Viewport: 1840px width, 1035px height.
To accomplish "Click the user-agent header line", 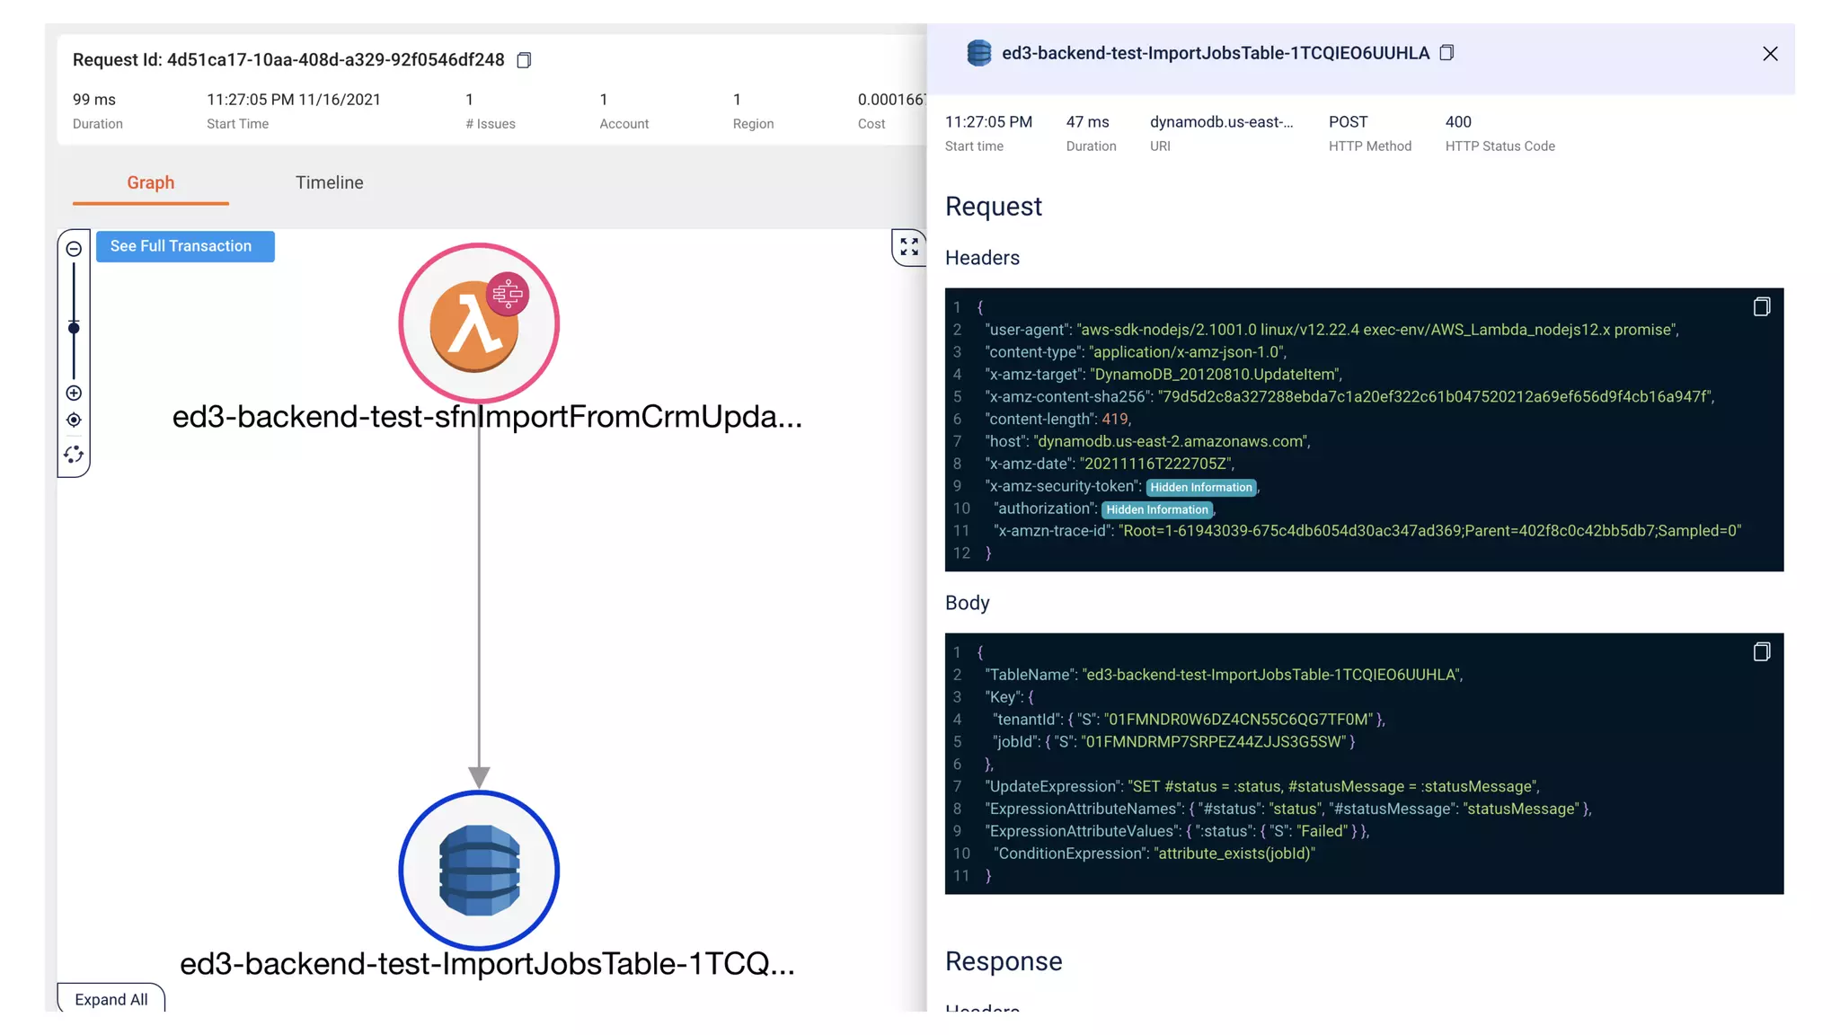I will coord(1331,330).
